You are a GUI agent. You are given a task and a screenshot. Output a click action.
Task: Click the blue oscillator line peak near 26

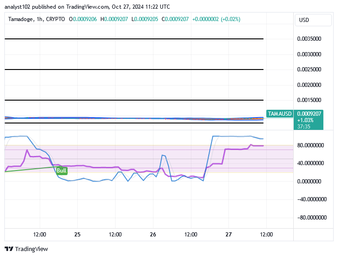[163, 156]
